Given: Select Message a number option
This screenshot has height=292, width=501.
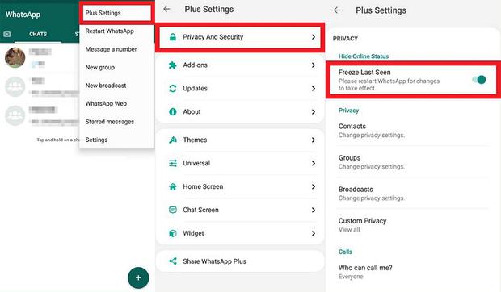Looking at the screenshot, I should tap(111, 49).
